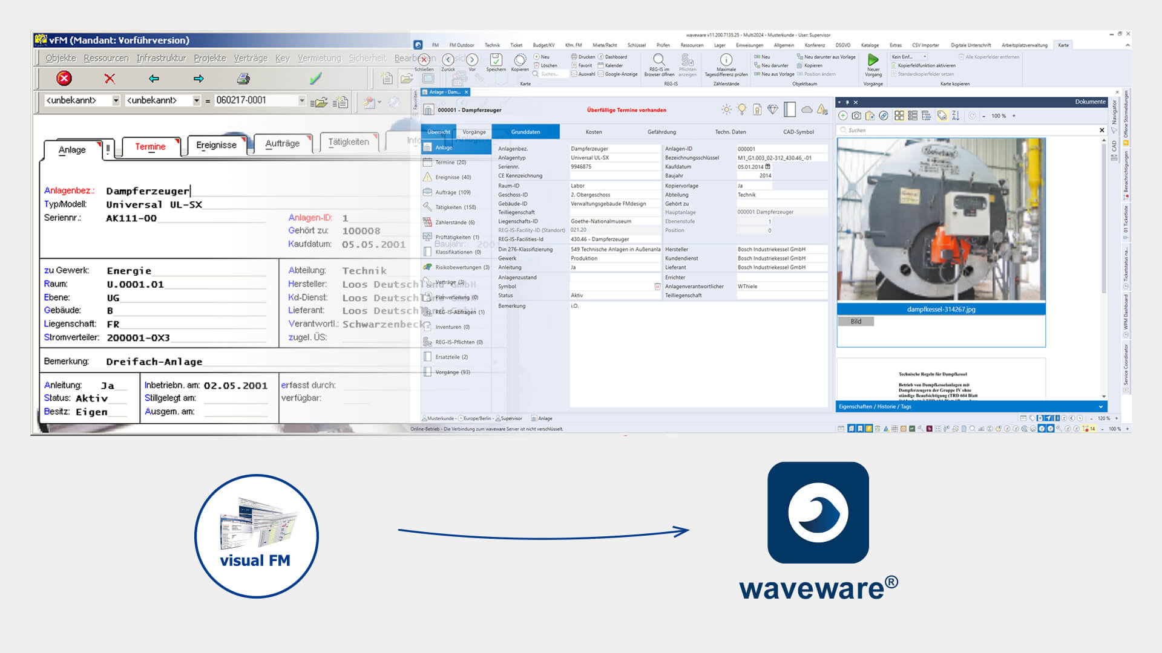Click Löschen button in Karte group

point(545,65)
